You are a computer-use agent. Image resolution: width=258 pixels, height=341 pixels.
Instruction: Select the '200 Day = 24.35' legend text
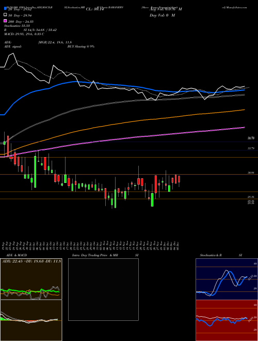tap(21, 22)
